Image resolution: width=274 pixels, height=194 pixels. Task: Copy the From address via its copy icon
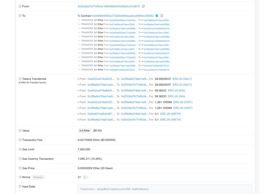pos(143,6)
